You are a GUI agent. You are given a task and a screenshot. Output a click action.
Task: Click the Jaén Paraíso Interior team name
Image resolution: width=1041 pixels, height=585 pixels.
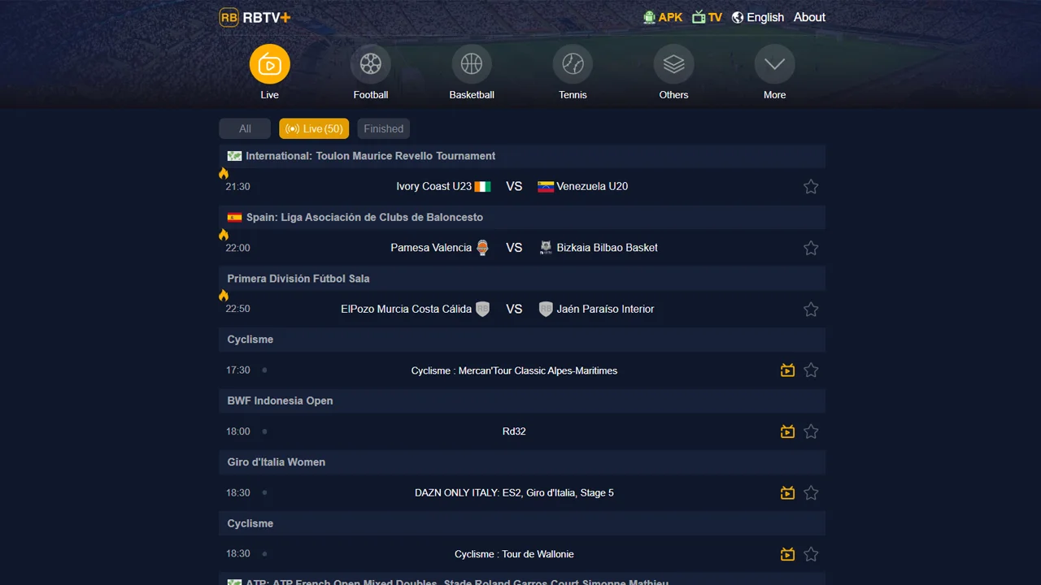pyautogui.click(x=605, y=309)
